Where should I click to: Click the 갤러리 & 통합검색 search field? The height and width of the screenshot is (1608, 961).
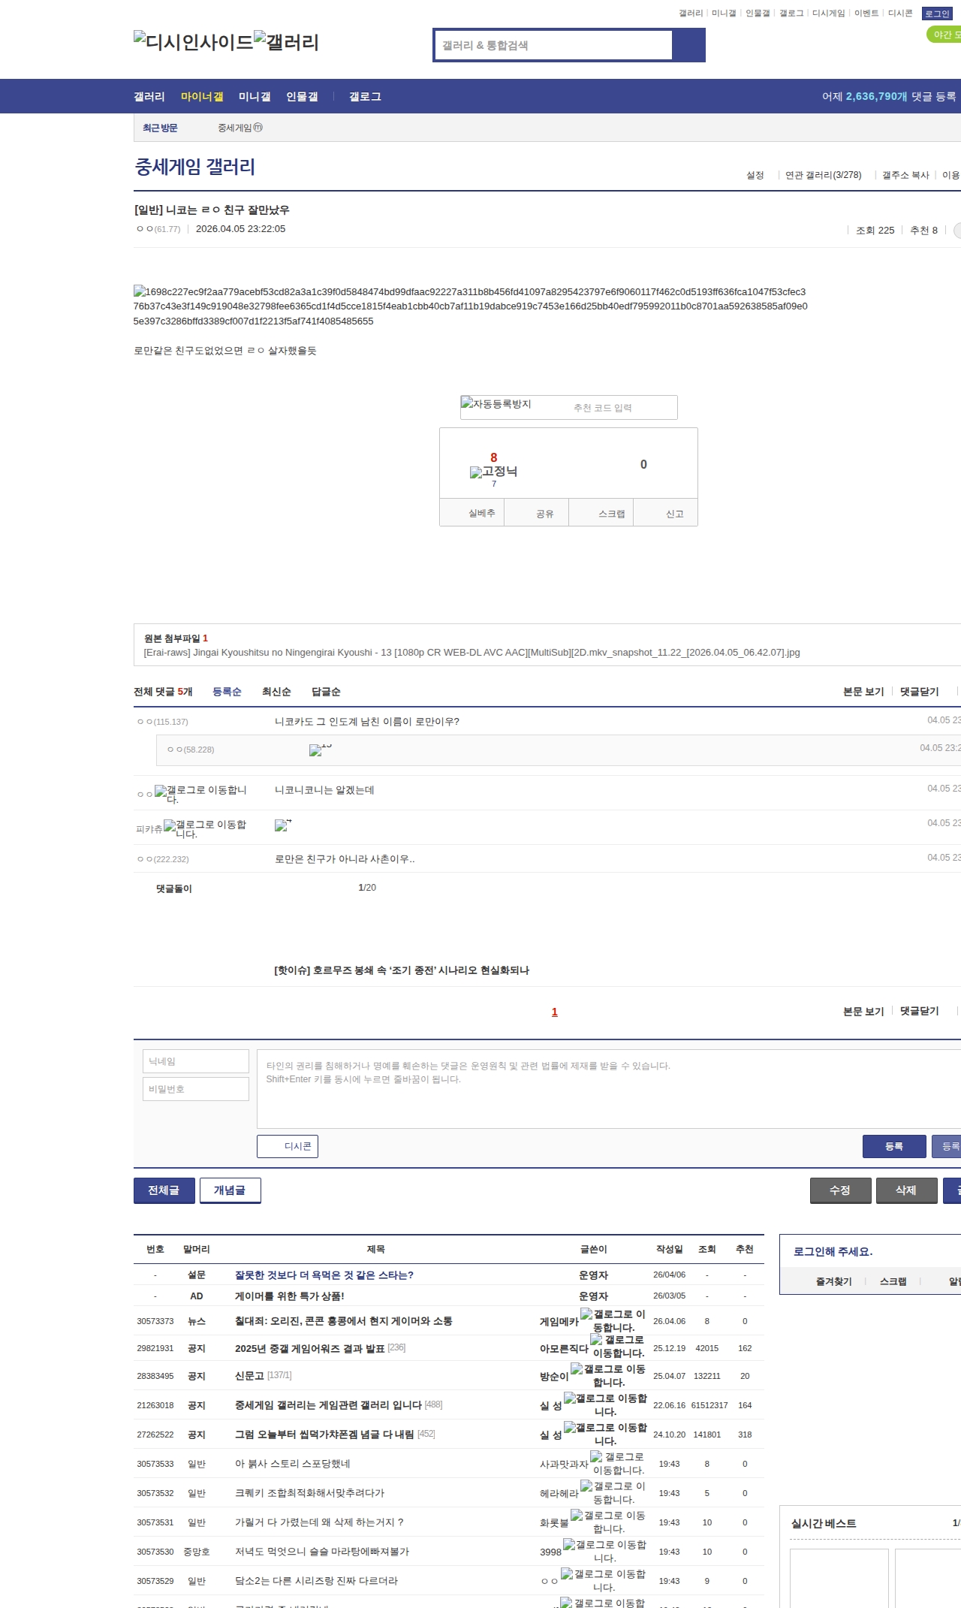pos(553,45)
